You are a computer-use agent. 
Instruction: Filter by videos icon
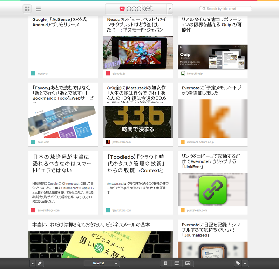[x=177, y=263]
